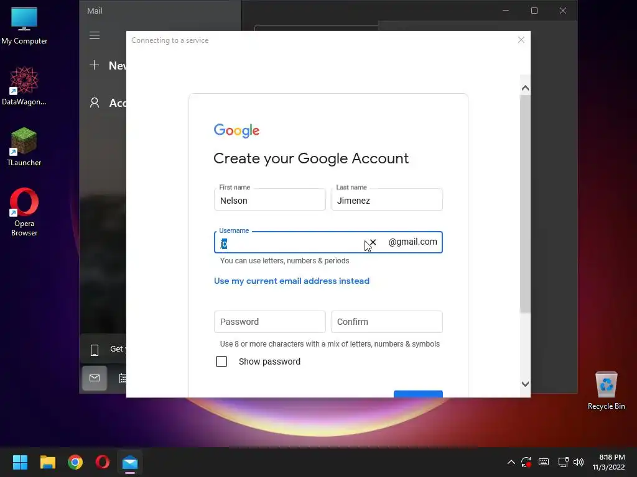Clear the Username field with X icon
The height and width of the screenshot is (477, 637).
tap(373, 242)
